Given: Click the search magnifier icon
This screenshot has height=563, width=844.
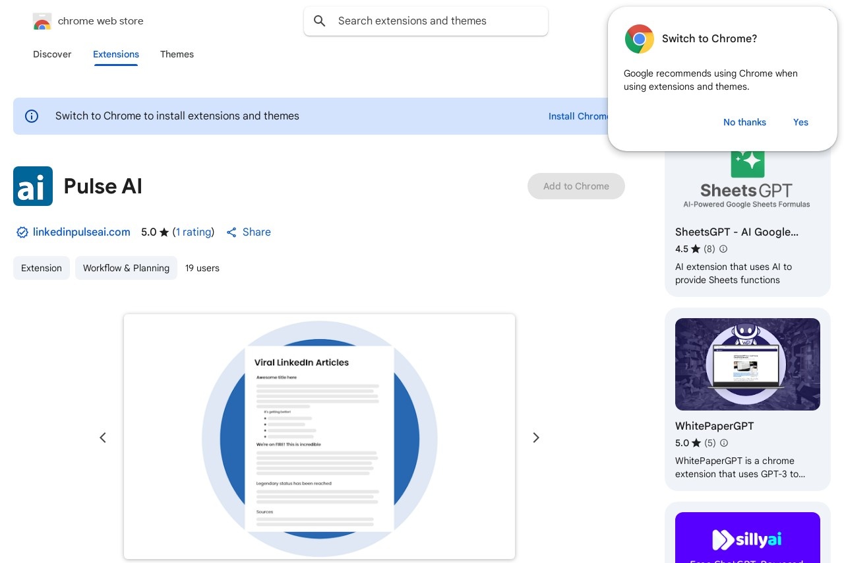Looking at the screenshot, I should pos(320,21).
